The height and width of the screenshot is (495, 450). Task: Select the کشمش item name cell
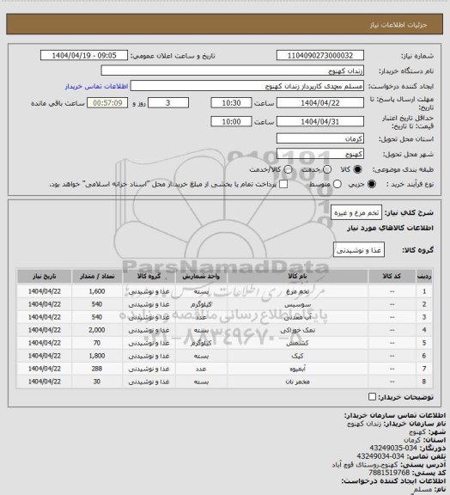click(297, 343)
